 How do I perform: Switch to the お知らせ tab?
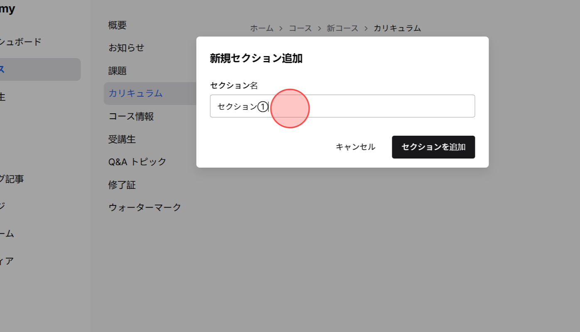pyautogui.click(x=125, y=48)
